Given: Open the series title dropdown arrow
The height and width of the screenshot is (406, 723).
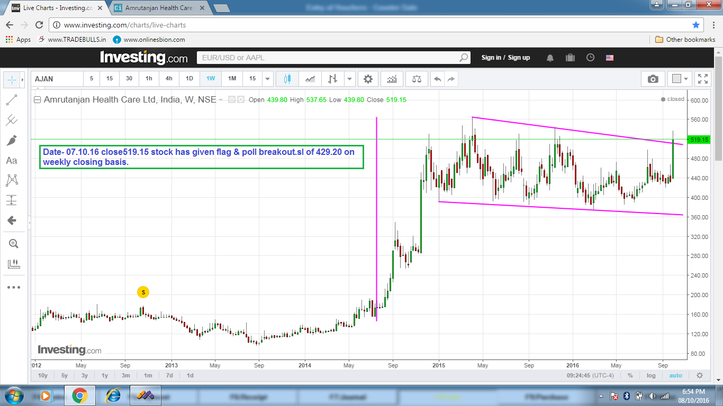Looking at the screenshot, I should [221, 99].
